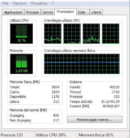Open the Visualizza menu

(x=39, y=3)
